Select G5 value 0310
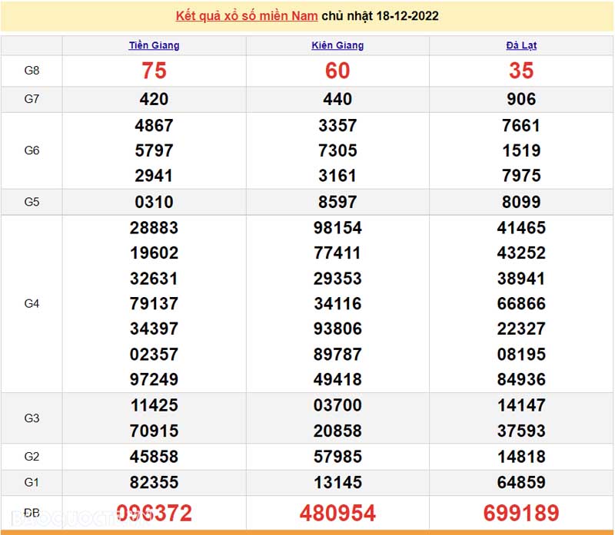The image size is (615, 535). pyautogui.click(x=155, y=202)
